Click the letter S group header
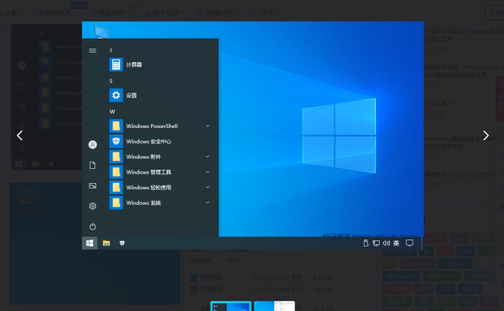This screenshot has width=504, height=311. point(111,81)
